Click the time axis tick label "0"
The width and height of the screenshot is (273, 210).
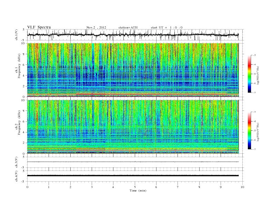point(27,187)
